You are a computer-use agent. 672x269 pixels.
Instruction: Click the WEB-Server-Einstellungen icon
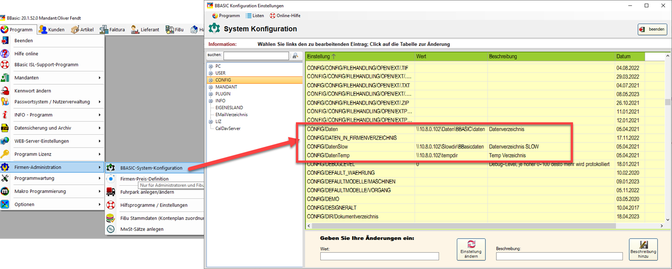point(5,141)
